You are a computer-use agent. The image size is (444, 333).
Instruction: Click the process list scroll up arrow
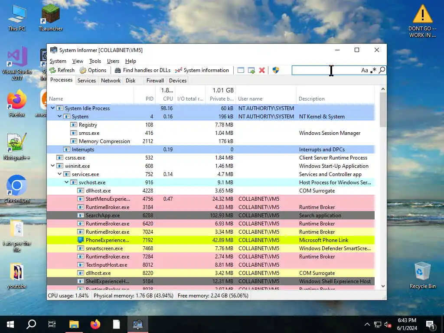tap(383, 89)
